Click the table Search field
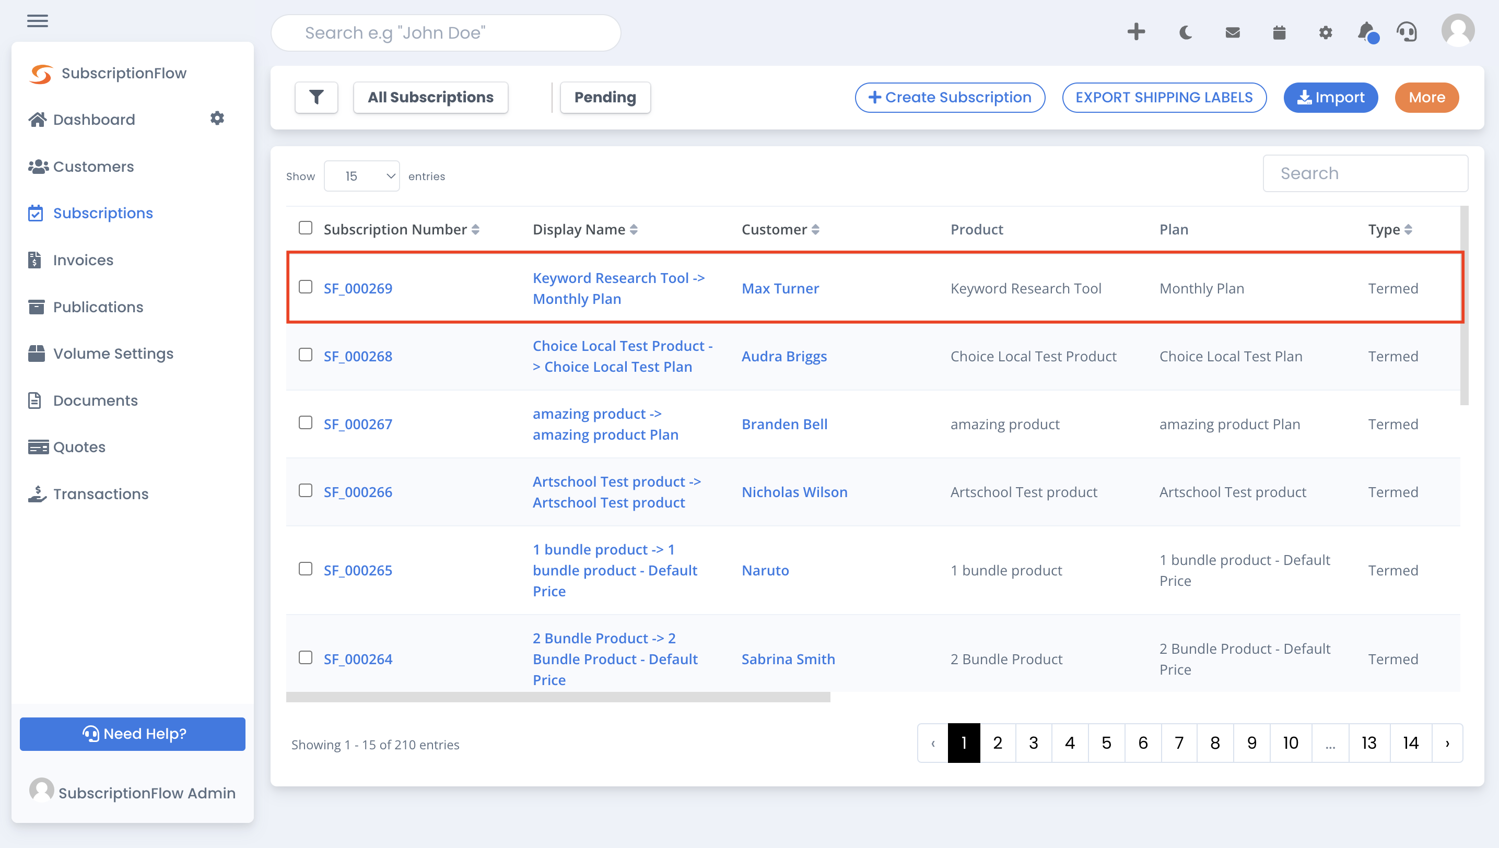The height and width of the screenshot is (848, 1499). pyautogui.click(x=1365, y=173)
